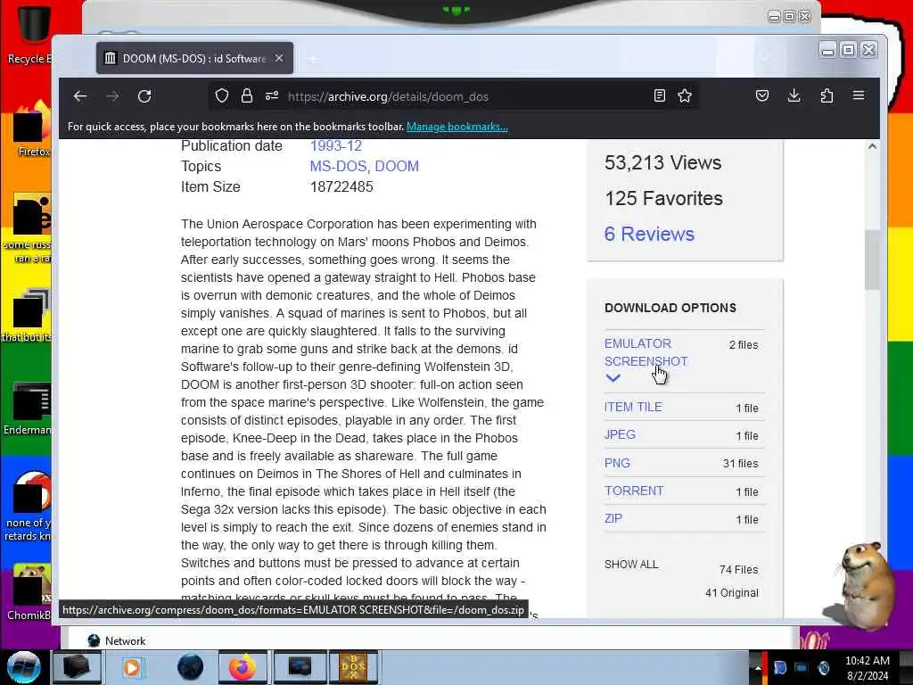Screen dimensions: 913x685
Task: Click the 41 Original files text
Action: tap(732, 593)
